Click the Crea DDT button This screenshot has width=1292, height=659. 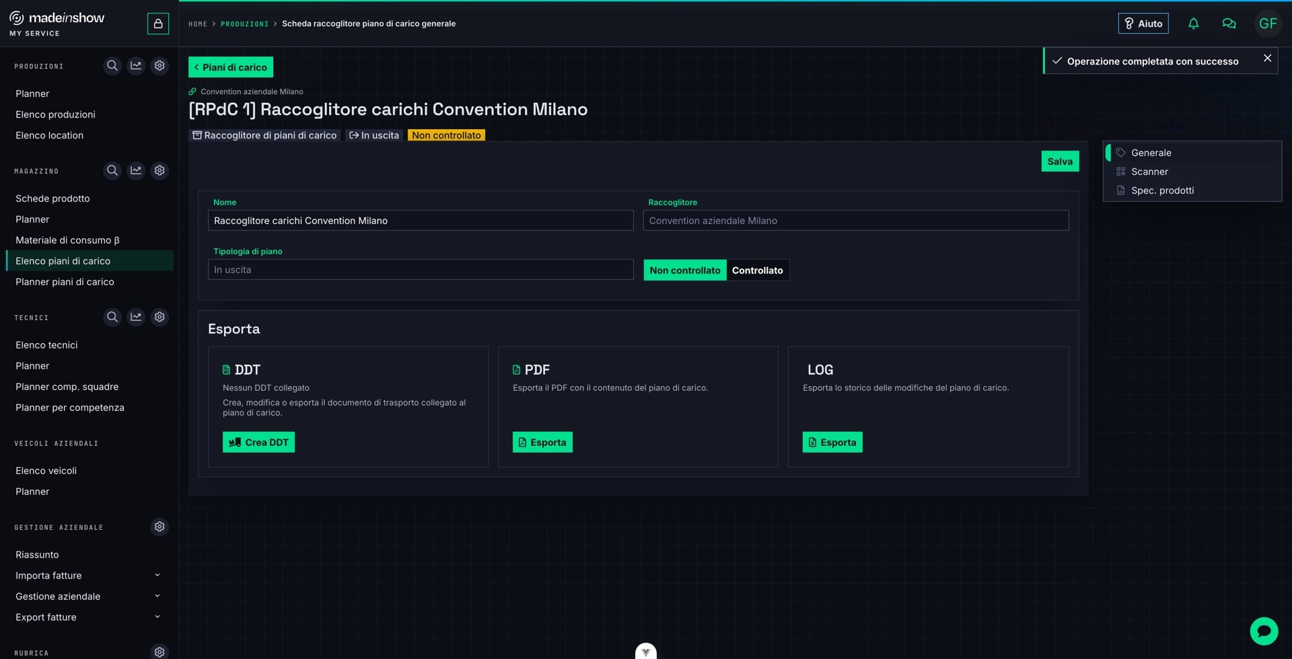258,442
